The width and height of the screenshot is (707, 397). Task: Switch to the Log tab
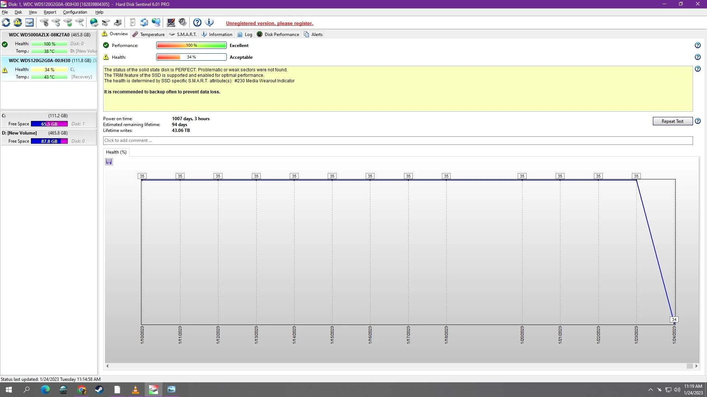245,35
